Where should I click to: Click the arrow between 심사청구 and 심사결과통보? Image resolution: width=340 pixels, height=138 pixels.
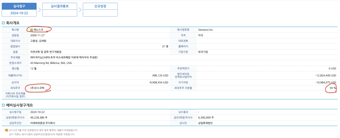point(39,10)
